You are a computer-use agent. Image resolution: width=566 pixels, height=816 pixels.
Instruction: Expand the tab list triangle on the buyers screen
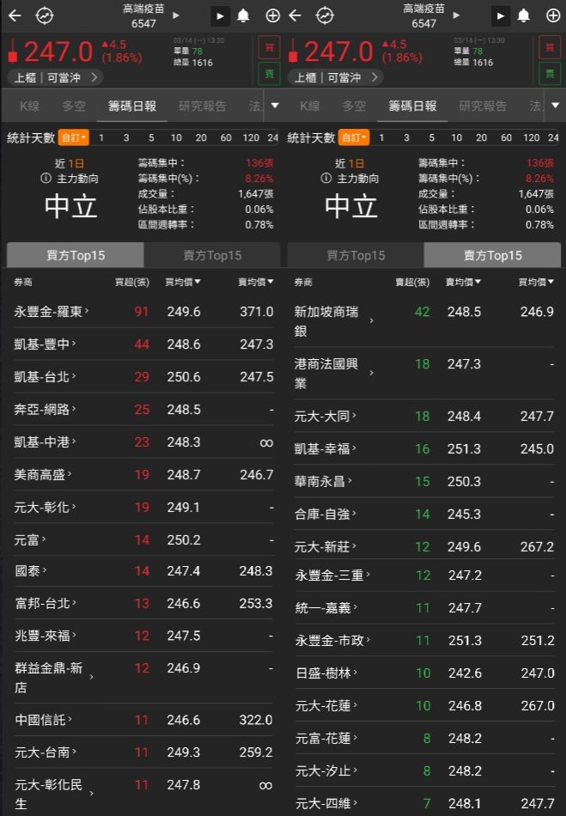275,106
